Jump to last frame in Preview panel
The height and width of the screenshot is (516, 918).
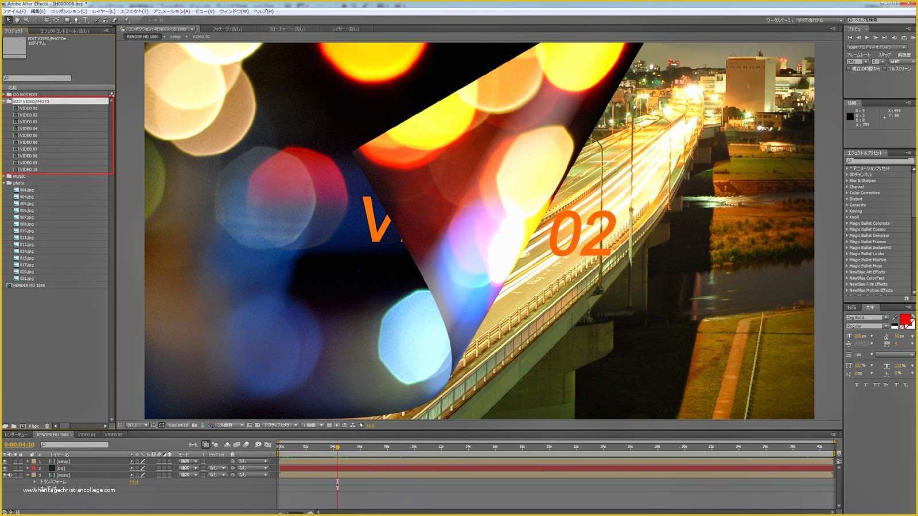coord(884,38)
